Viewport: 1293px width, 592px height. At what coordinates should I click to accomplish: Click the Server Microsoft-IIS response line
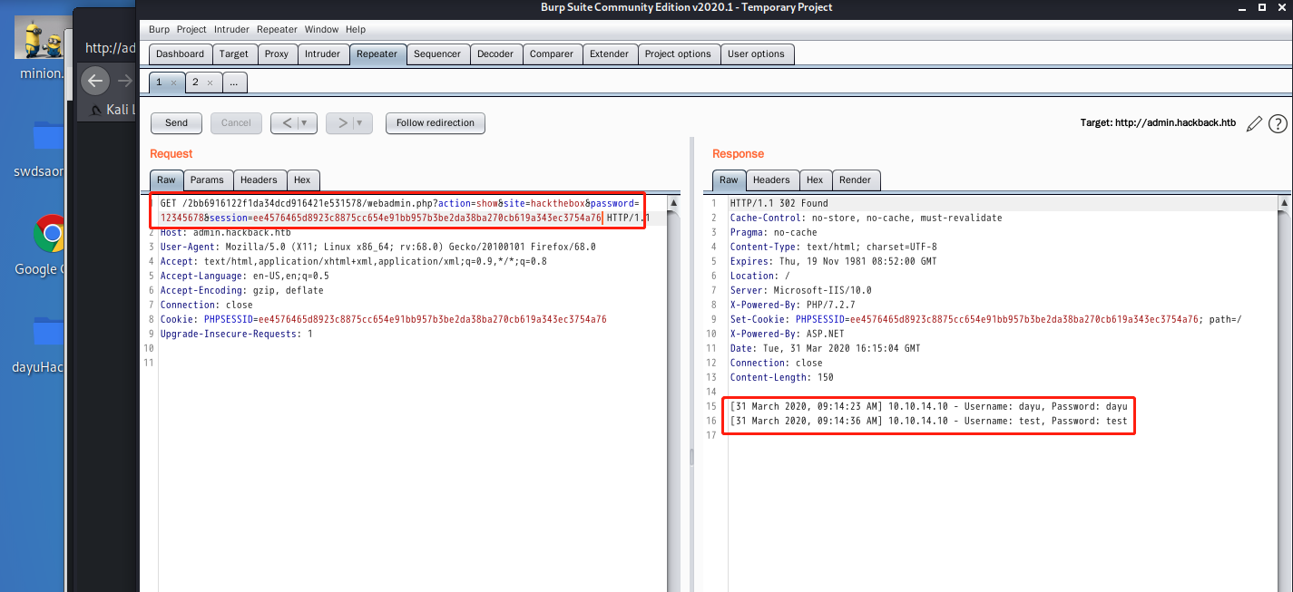[800, 290]
